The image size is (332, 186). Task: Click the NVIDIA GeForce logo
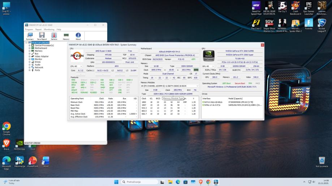208,56
